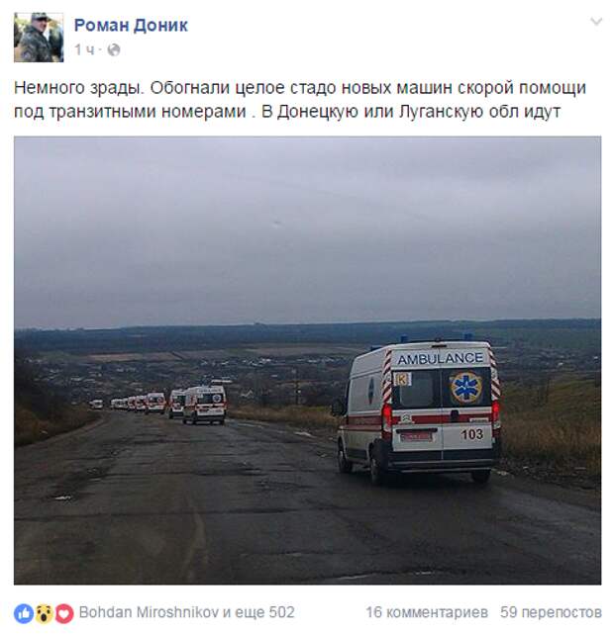Click the yellow K sticker on the ambulance window
Viewport: 614px width, 635px height.
point(402,380)
